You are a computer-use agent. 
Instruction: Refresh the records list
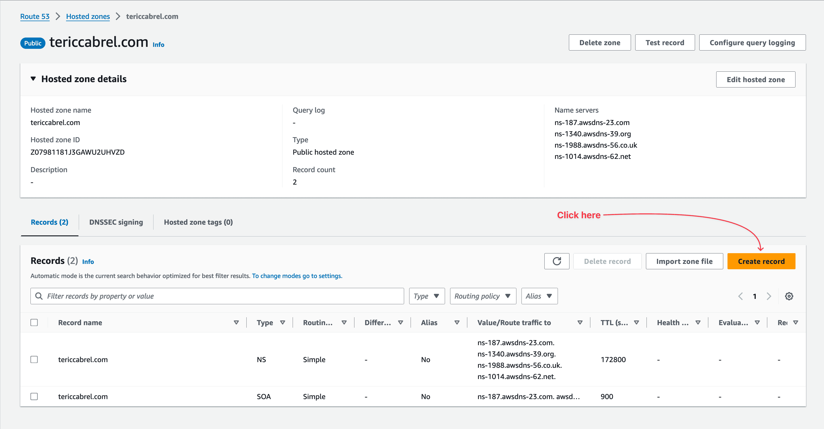coord(556,261)
